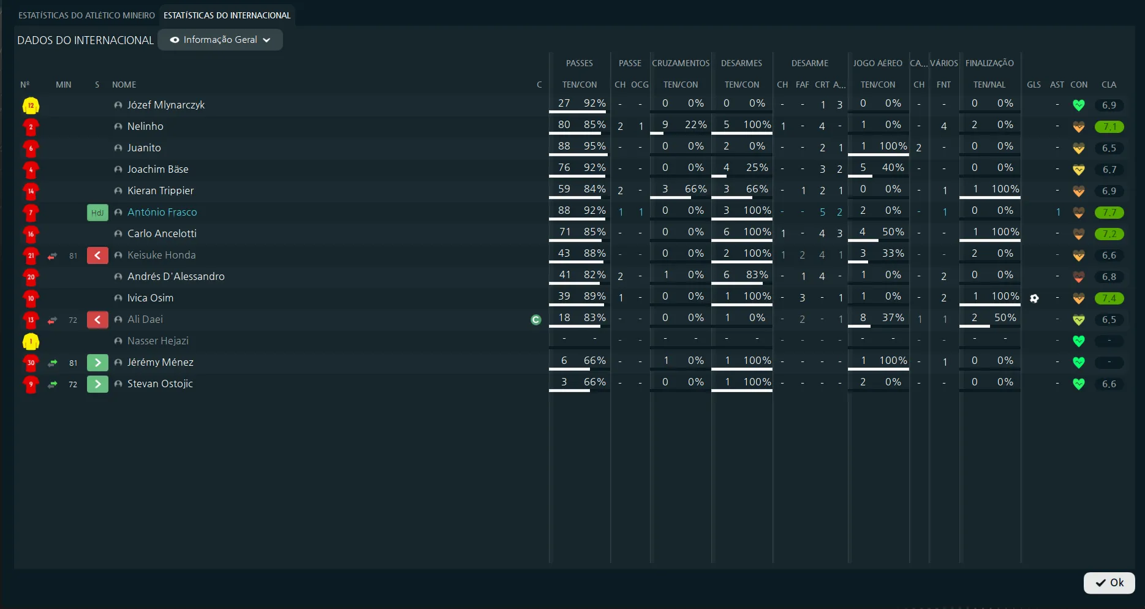Click the goal ball icon on Ivica Osim row
This screenshot has height=609, width=1145.
click(x=1034, y=298)
